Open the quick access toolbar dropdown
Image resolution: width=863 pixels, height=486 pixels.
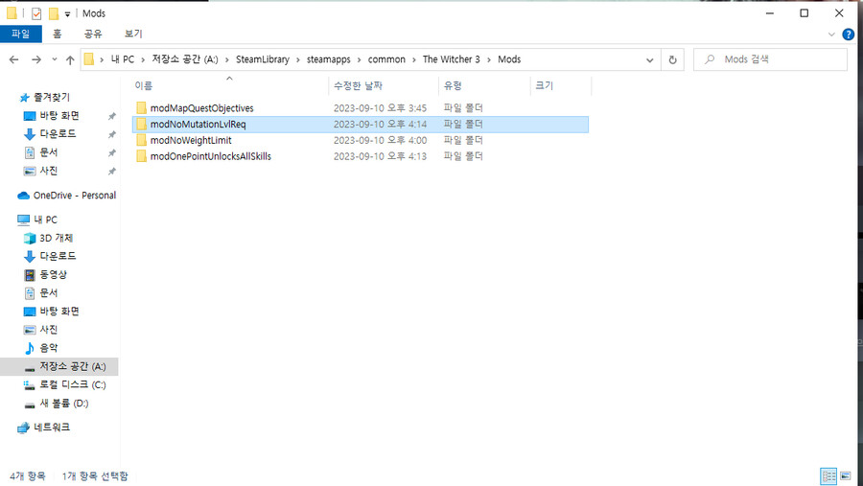tap(68, 13)
